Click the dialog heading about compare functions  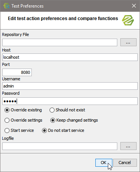[63, 19]
